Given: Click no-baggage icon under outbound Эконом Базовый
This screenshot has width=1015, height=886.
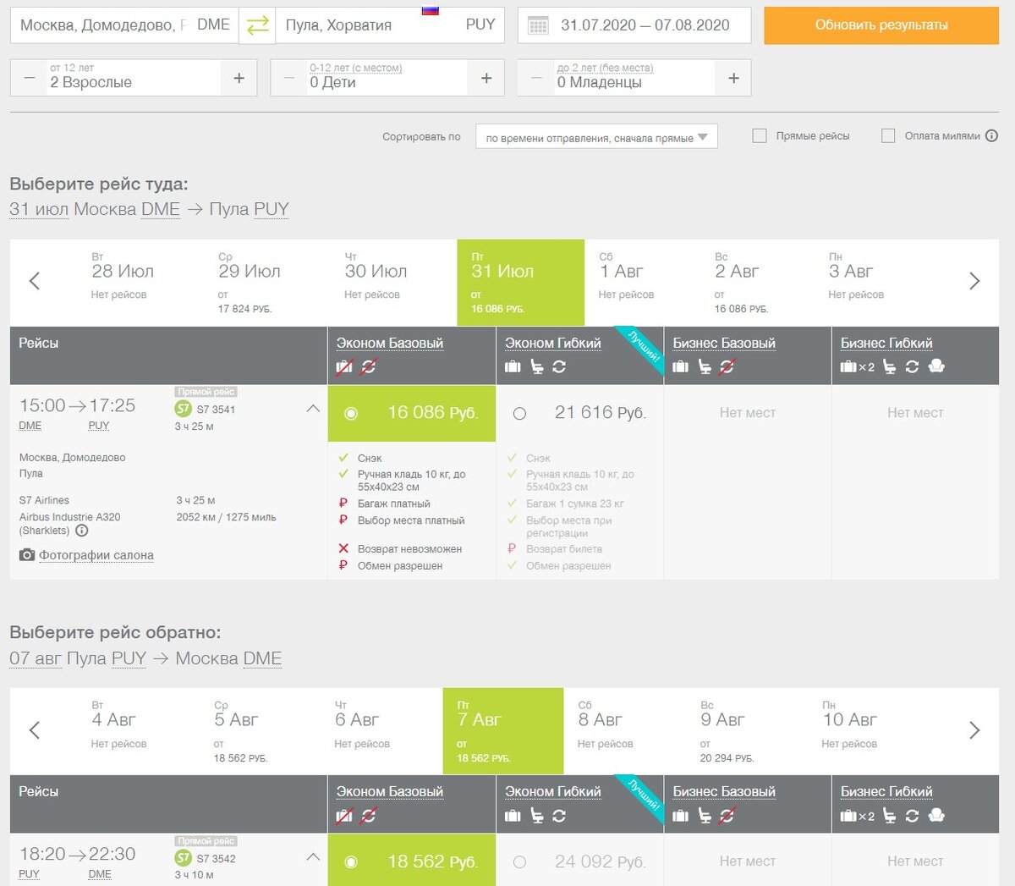Looking at the screenshot, I should click(344, 367).
